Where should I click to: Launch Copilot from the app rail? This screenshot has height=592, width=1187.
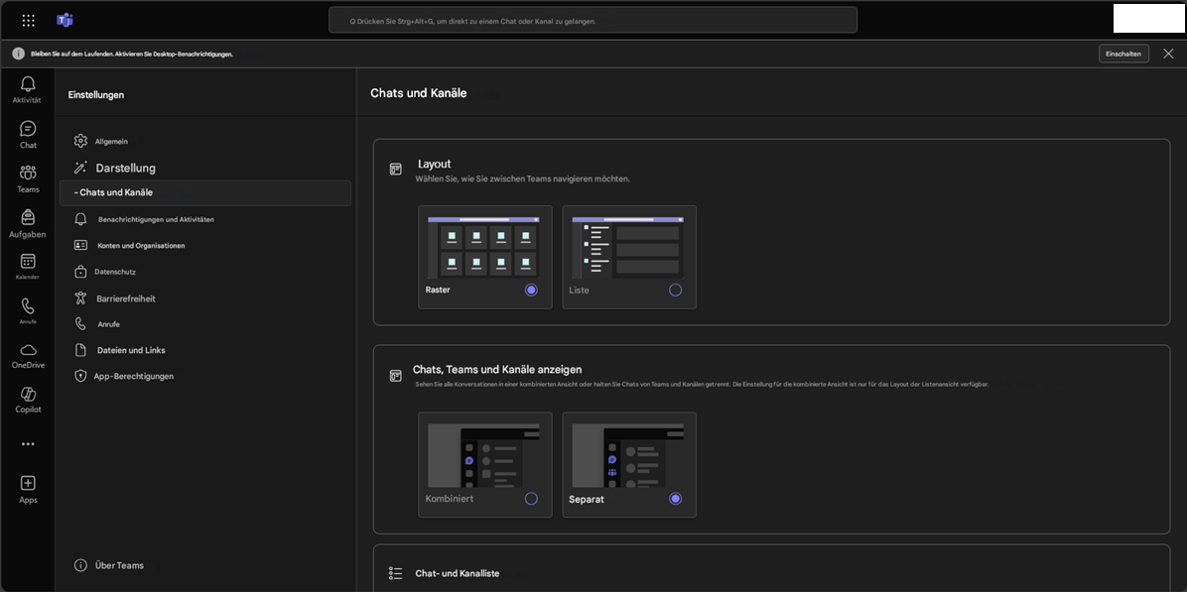[27, 400]
